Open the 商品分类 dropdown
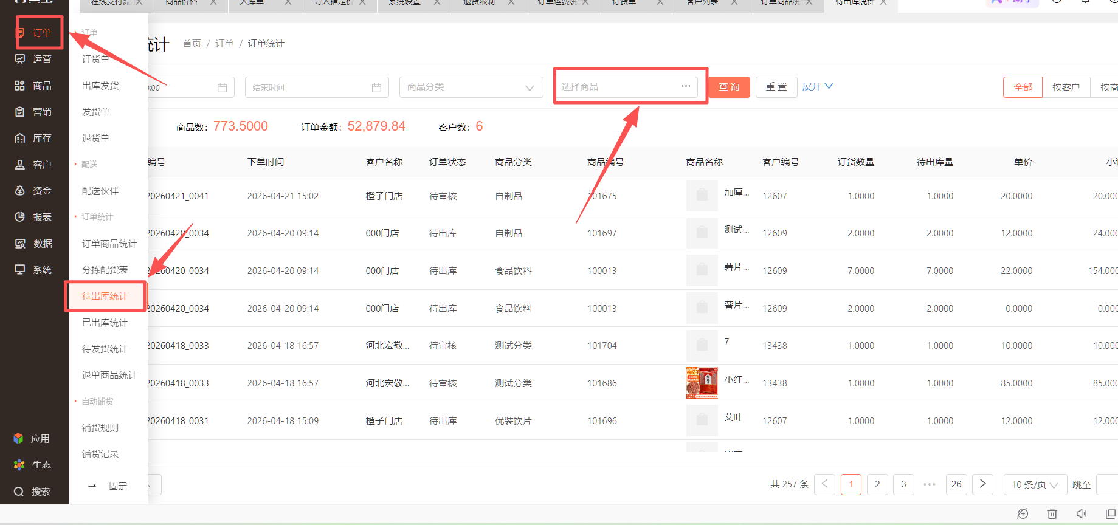This screenshot has height=525, width=1118. (x=471, y=87)
